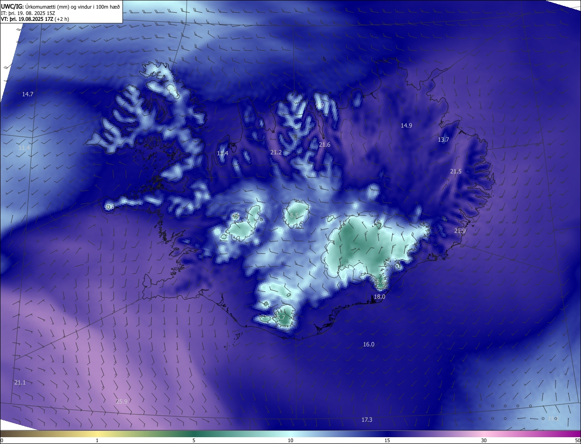The image size is (581, 444).
Task: Click the 17.3 value label on map
Action: point(367,420)
